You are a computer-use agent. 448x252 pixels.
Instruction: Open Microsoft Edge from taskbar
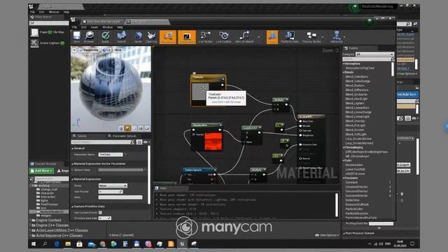coord(57,244)
